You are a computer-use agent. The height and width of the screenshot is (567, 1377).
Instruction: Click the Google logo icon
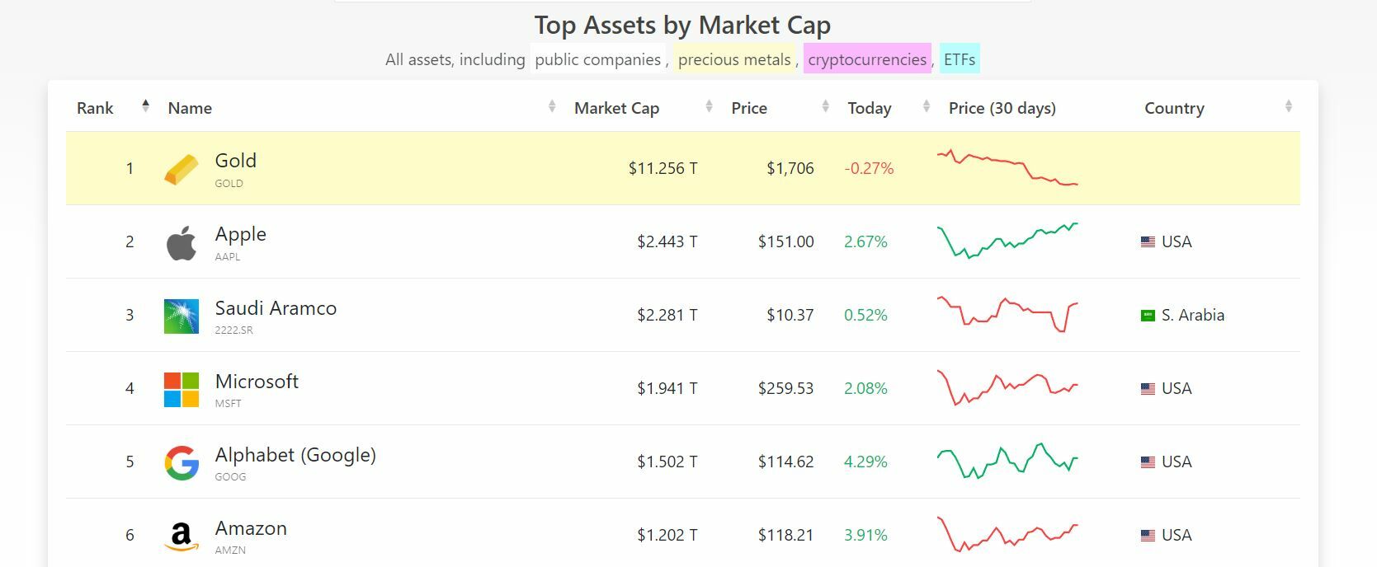coord(182,463)
